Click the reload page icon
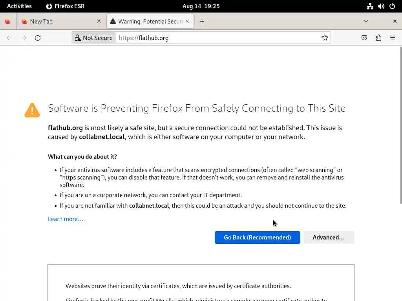The image size is (402, 301). pos(38,38)
